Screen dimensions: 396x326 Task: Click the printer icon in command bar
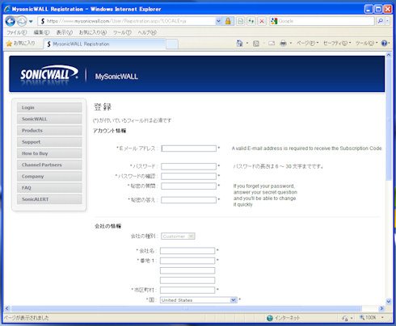tap(283, 43)
